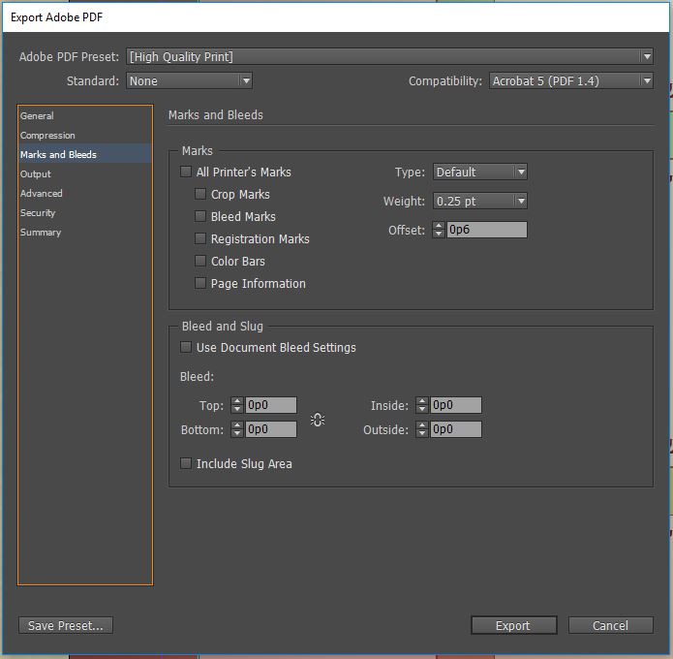Screen dimensions: 673x659
Task: Click the Inside bleed stepper arrows
Action: click(422, 406)
